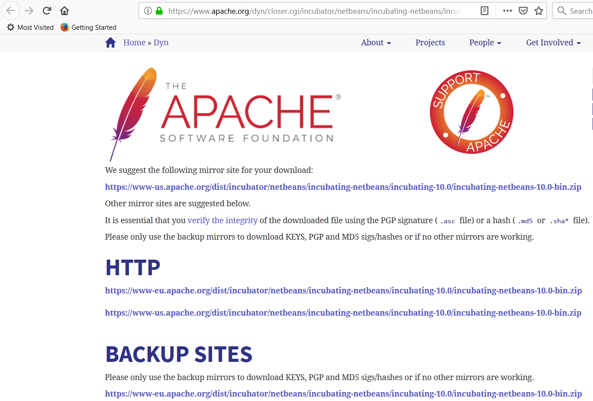Click the '.sha*' hash extension text
This screenshot has width=593, height=401.
[x=559, y=221]
